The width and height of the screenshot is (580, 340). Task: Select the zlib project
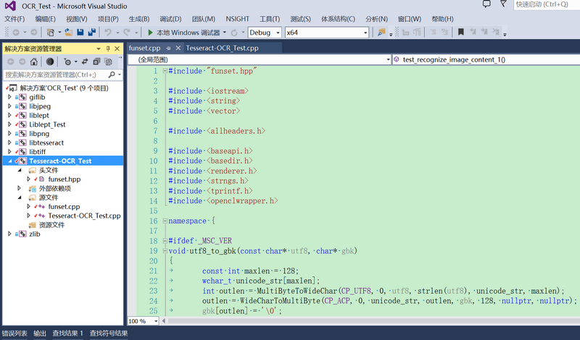pyautogui.click(x=35, y=234)
